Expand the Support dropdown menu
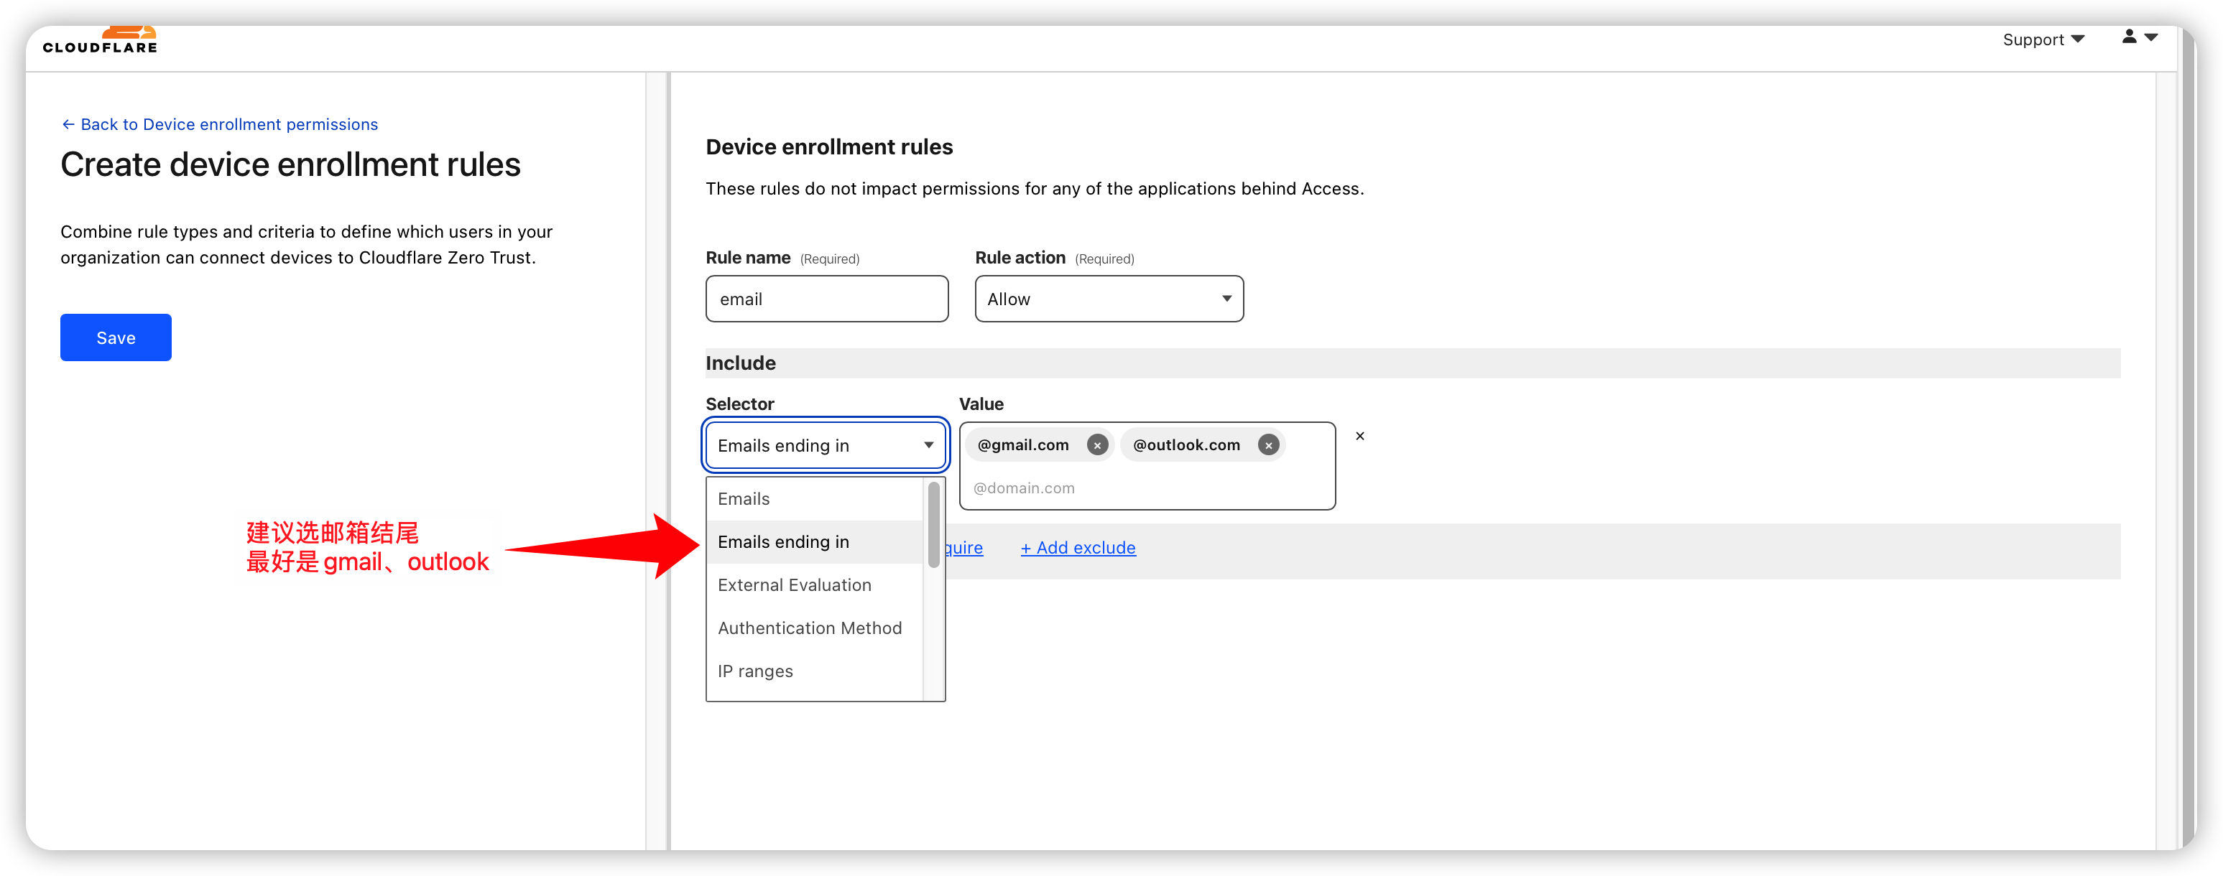 [2043, 39]
